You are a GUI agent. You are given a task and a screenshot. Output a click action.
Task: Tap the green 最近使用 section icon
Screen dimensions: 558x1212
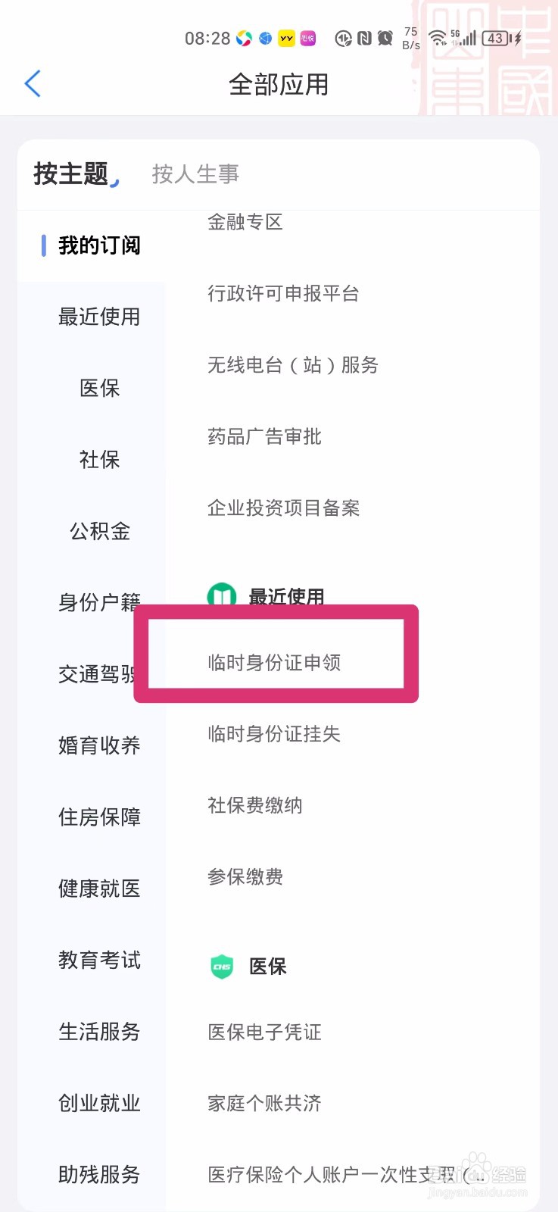[x=222, y=597]
